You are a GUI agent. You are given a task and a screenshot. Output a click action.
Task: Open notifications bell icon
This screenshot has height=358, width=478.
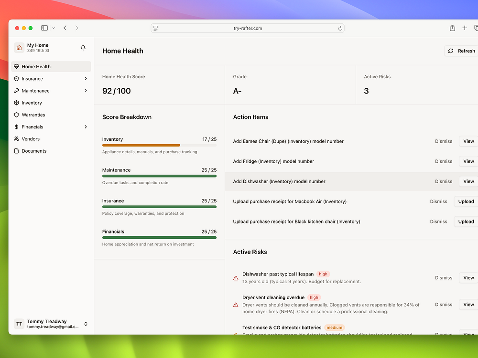pyautogui.click(x=83, y=48)
